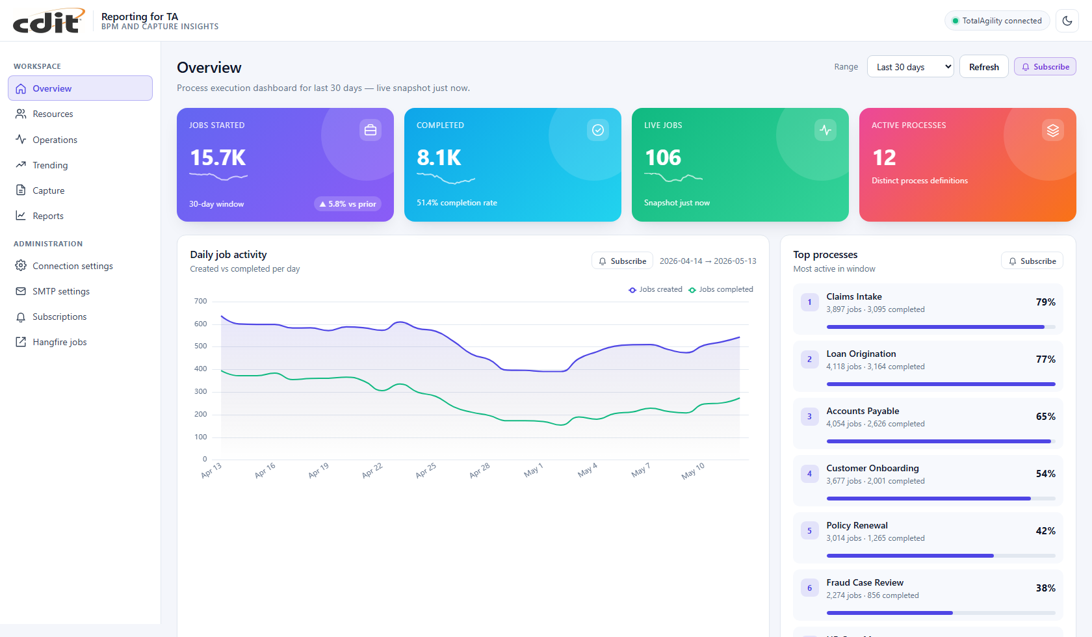Select the Policy Renewal process row
The width and height of the screenshot is (1092, 637).
(928, 538)
